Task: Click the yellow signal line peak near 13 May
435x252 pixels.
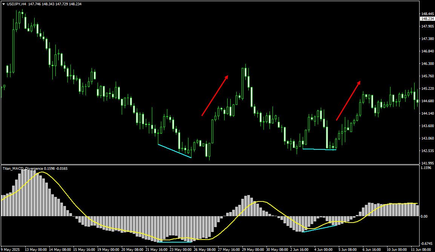Action: (41, 172)
